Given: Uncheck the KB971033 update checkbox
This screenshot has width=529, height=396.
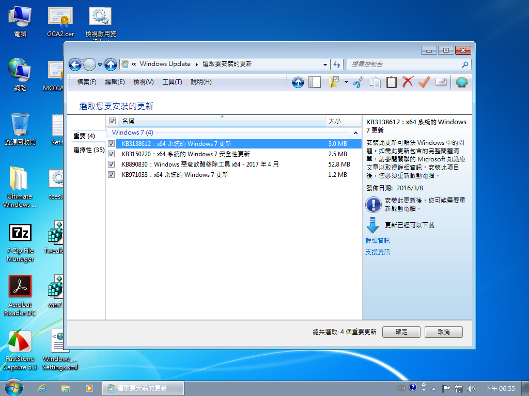Looking at the screenshot, I should pyautogui.click(x=112, y=175).
